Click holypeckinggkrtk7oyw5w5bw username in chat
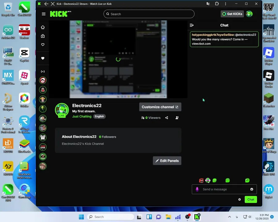This screenshot has height=222, width=278. pos(213,35)
